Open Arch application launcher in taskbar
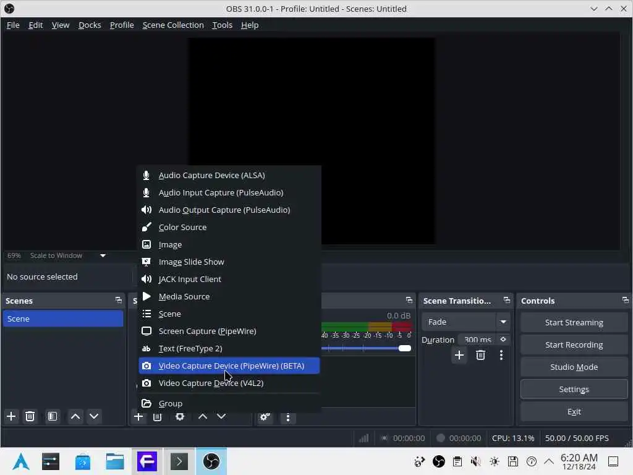 point(21,461)
